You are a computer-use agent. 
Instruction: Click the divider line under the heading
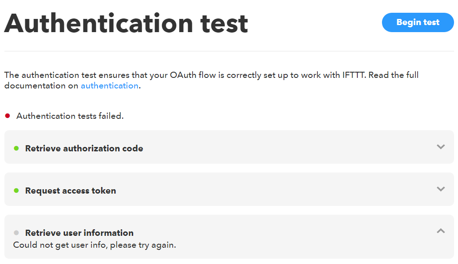[229, 51]
